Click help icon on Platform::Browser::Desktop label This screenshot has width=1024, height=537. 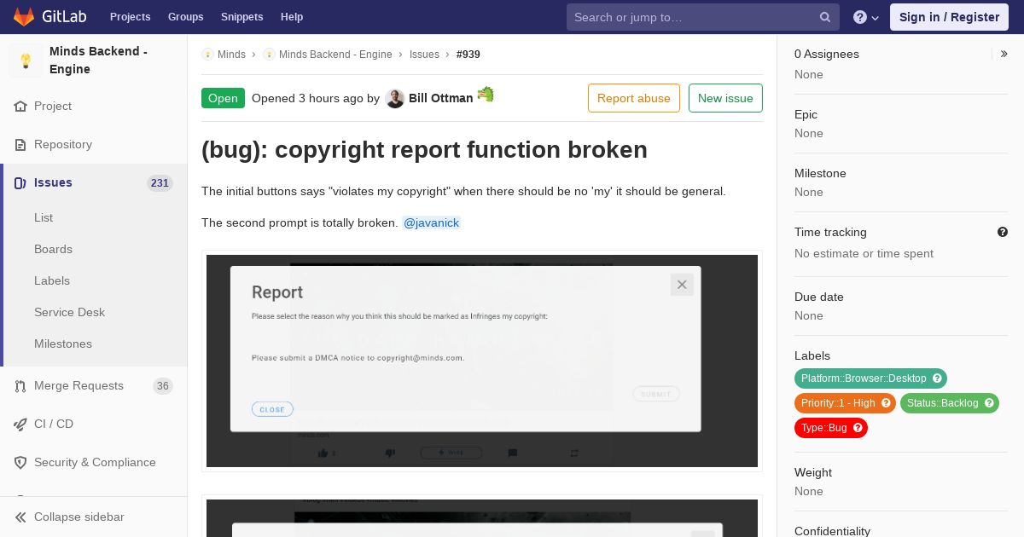pyautogui.click(x=937, y=378)
